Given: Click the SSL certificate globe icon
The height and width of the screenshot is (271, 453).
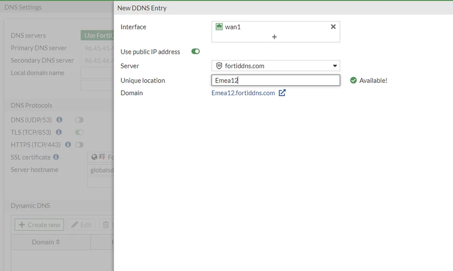Looking at the screenshot, I should [94, 157].
